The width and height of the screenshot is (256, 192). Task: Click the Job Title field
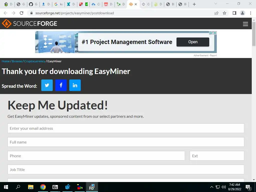coord(126,169)
